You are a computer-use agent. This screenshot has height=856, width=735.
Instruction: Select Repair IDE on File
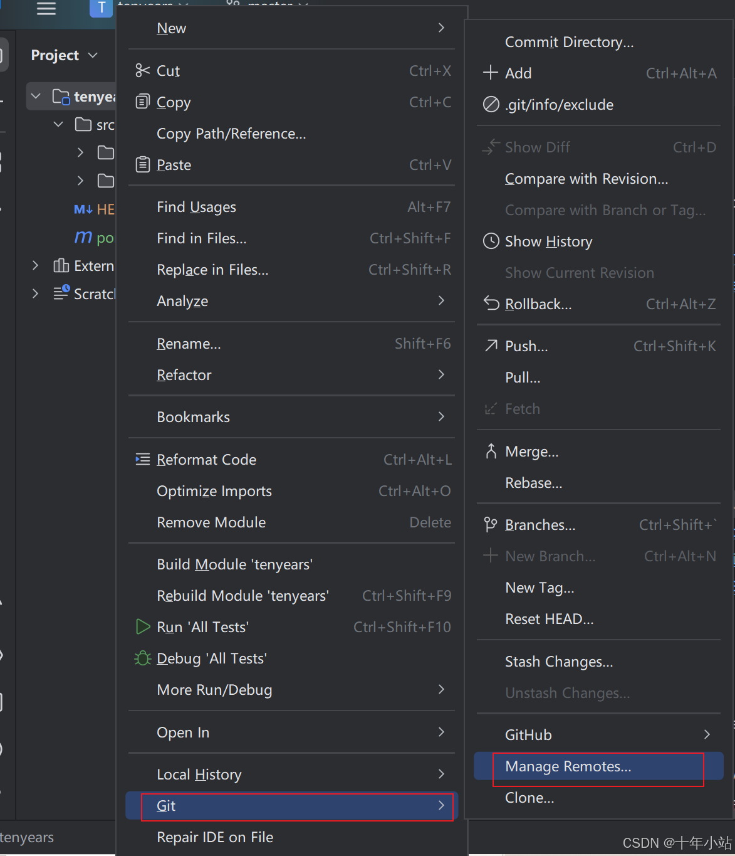coord(292,837)
